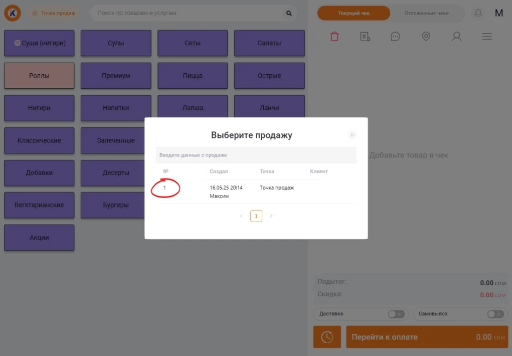
Task: Switch to the Отложенные чеки tab
Action: coord(426,13)
